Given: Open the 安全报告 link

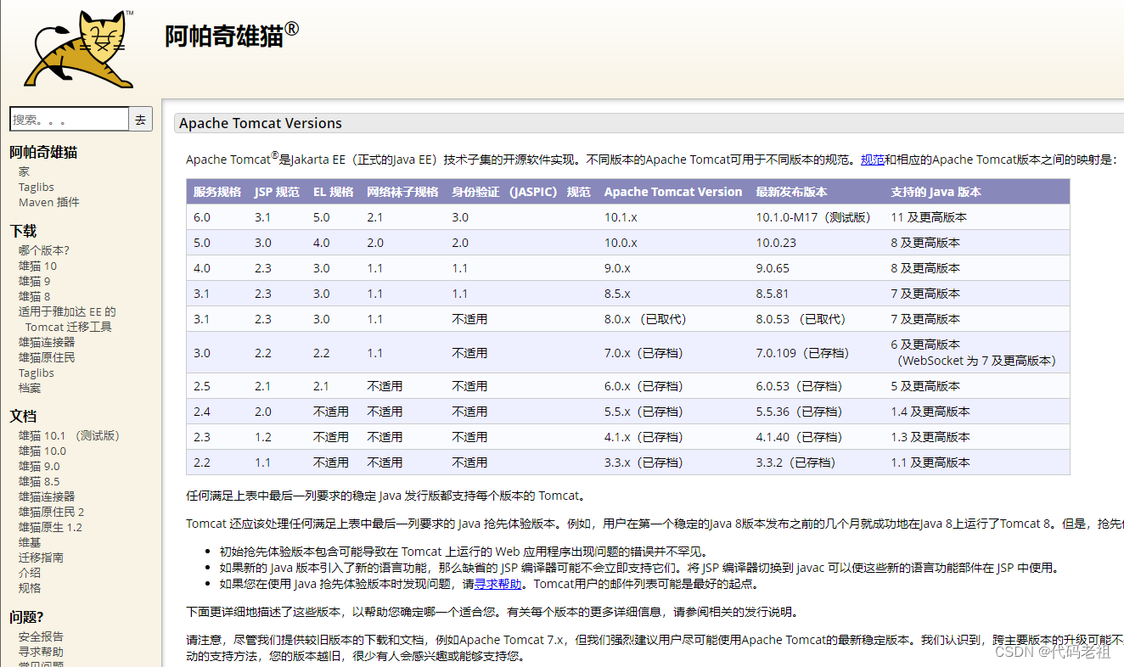Looking at the screenshot, I should click(x=41, y=636).
